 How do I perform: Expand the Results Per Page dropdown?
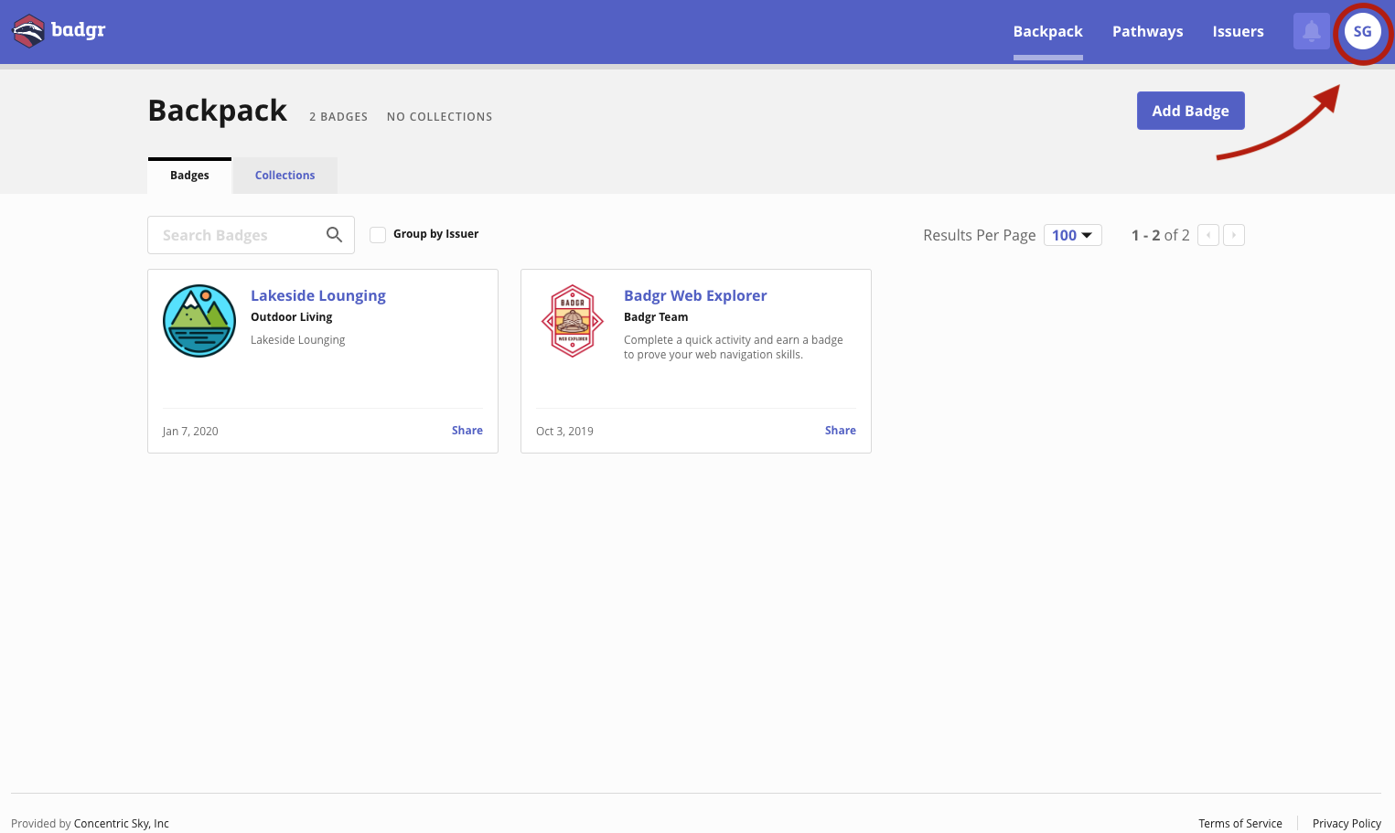pyautogui.click(x=1072, y=235)
